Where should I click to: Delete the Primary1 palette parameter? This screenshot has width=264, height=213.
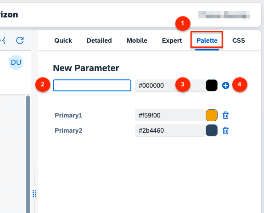pyautogui.click(x=225, y=115)
